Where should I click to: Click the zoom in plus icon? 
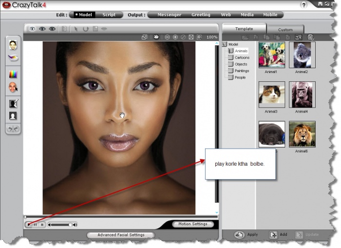click(x=175, y=37)
